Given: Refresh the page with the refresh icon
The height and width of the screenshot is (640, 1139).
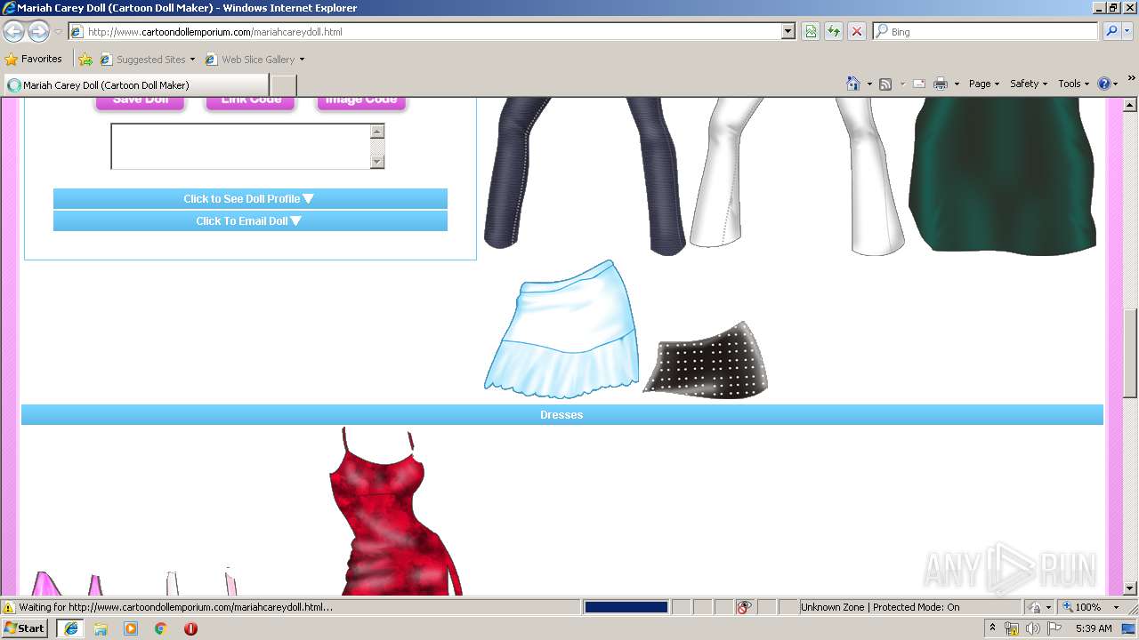Looking at the screenshot, I should tap(834, 31).
